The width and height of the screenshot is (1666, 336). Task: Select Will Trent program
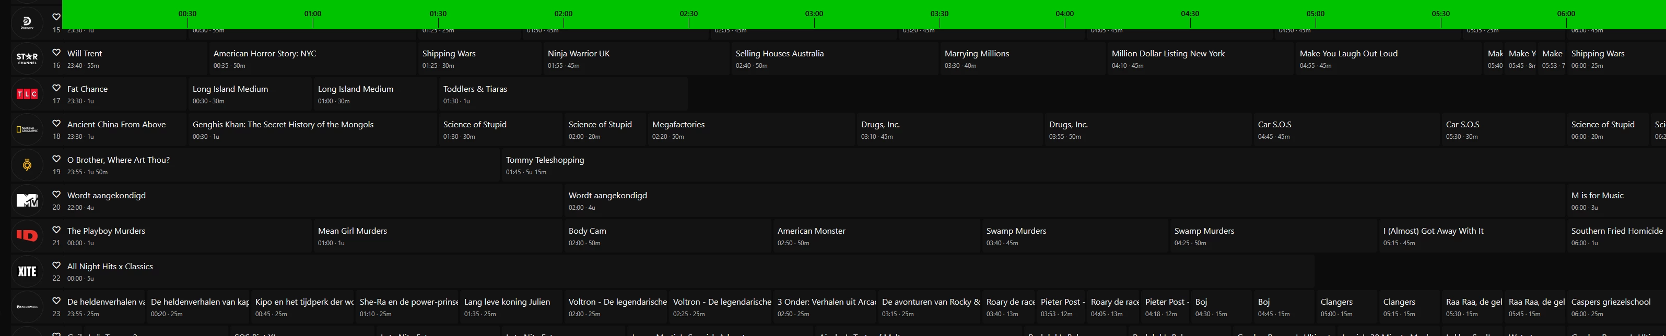click(135, 59)
